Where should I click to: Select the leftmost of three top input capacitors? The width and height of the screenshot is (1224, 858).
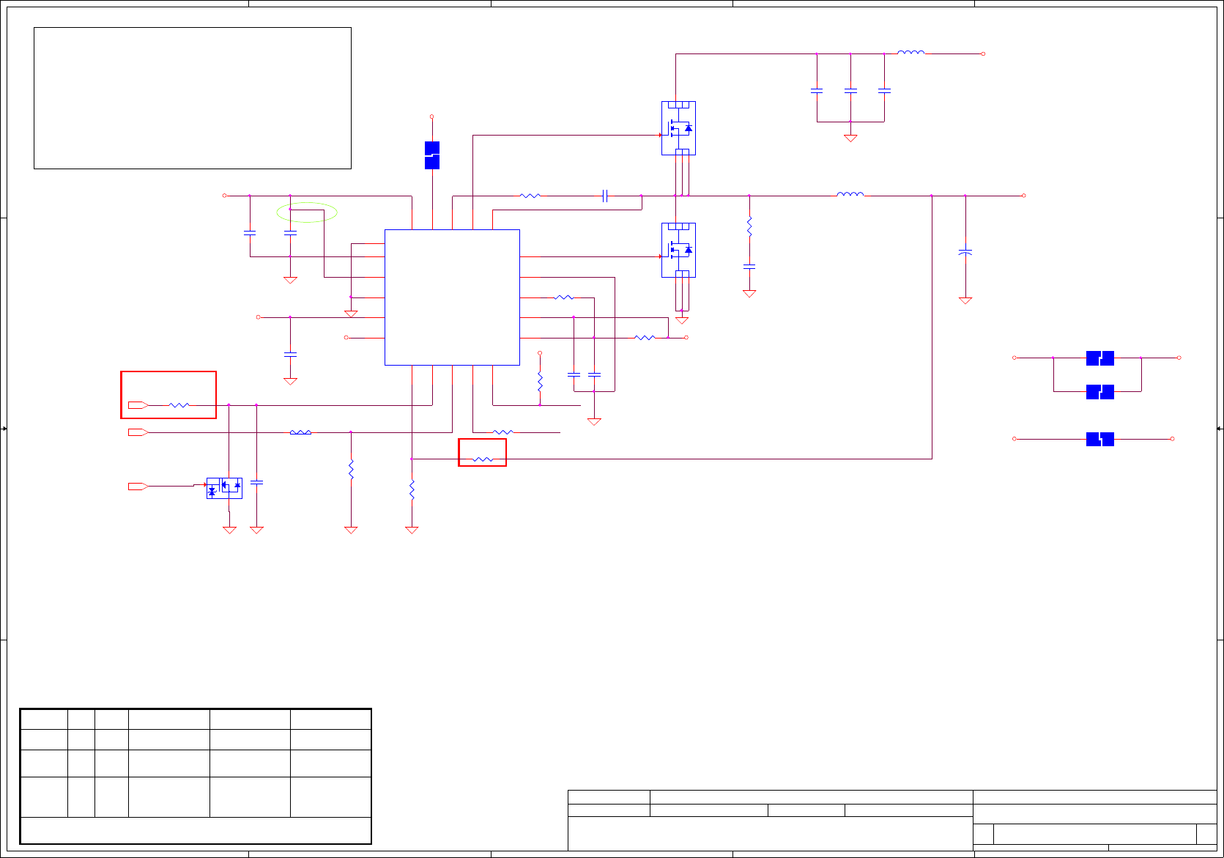[817, 91]
